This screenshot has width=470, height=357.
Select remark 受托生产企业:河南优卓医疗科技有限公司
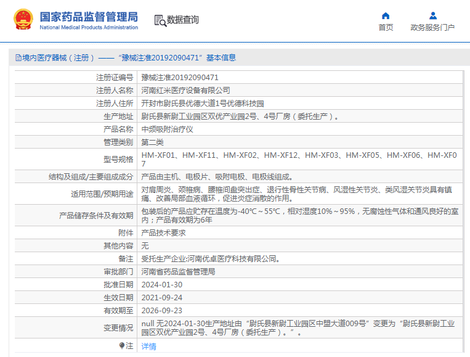point(211,258)
